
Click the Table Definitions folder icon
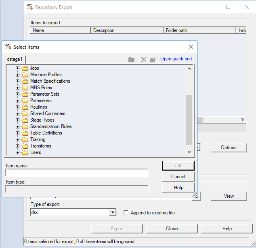(x=25, y=133)
